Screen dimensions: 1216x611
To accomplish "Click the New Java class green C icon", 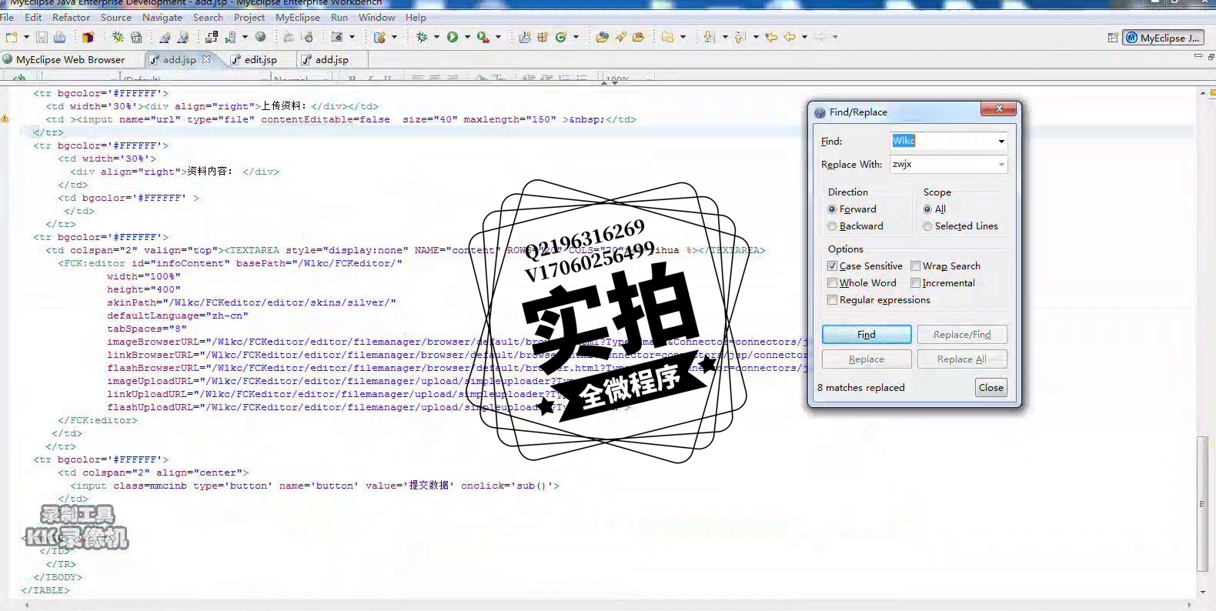I will [561, 37].
